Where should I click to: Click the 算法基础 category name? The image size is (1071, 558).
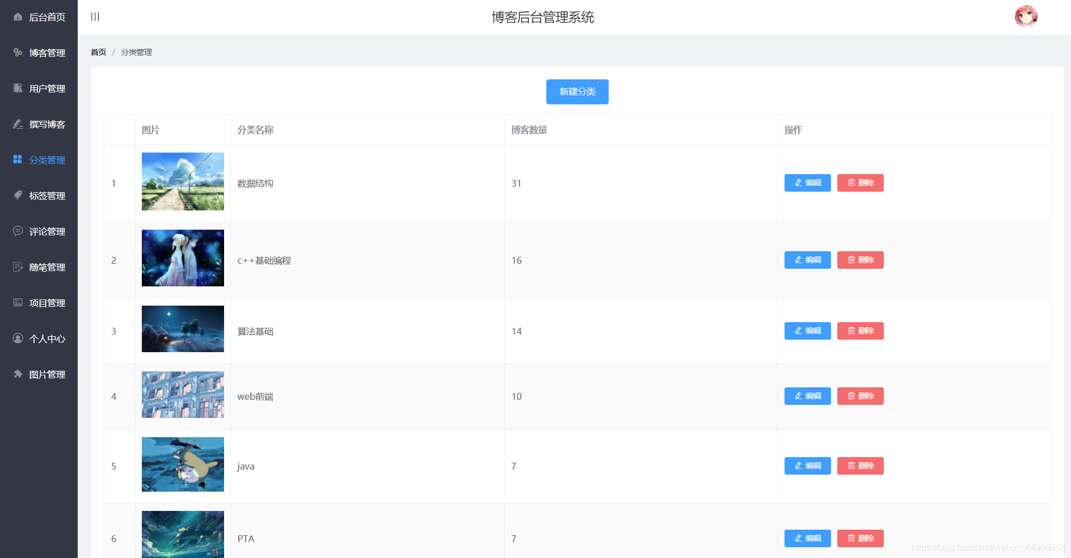pyautogui.click(x=255, y=331)
